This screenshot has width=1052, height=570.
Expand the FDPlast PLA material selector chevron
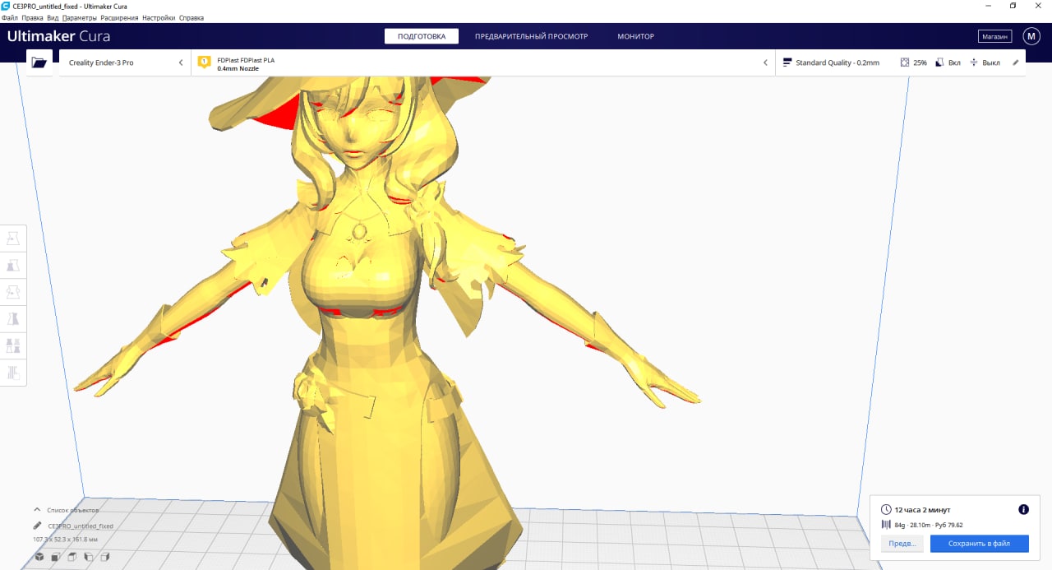(x=765, y=63)
